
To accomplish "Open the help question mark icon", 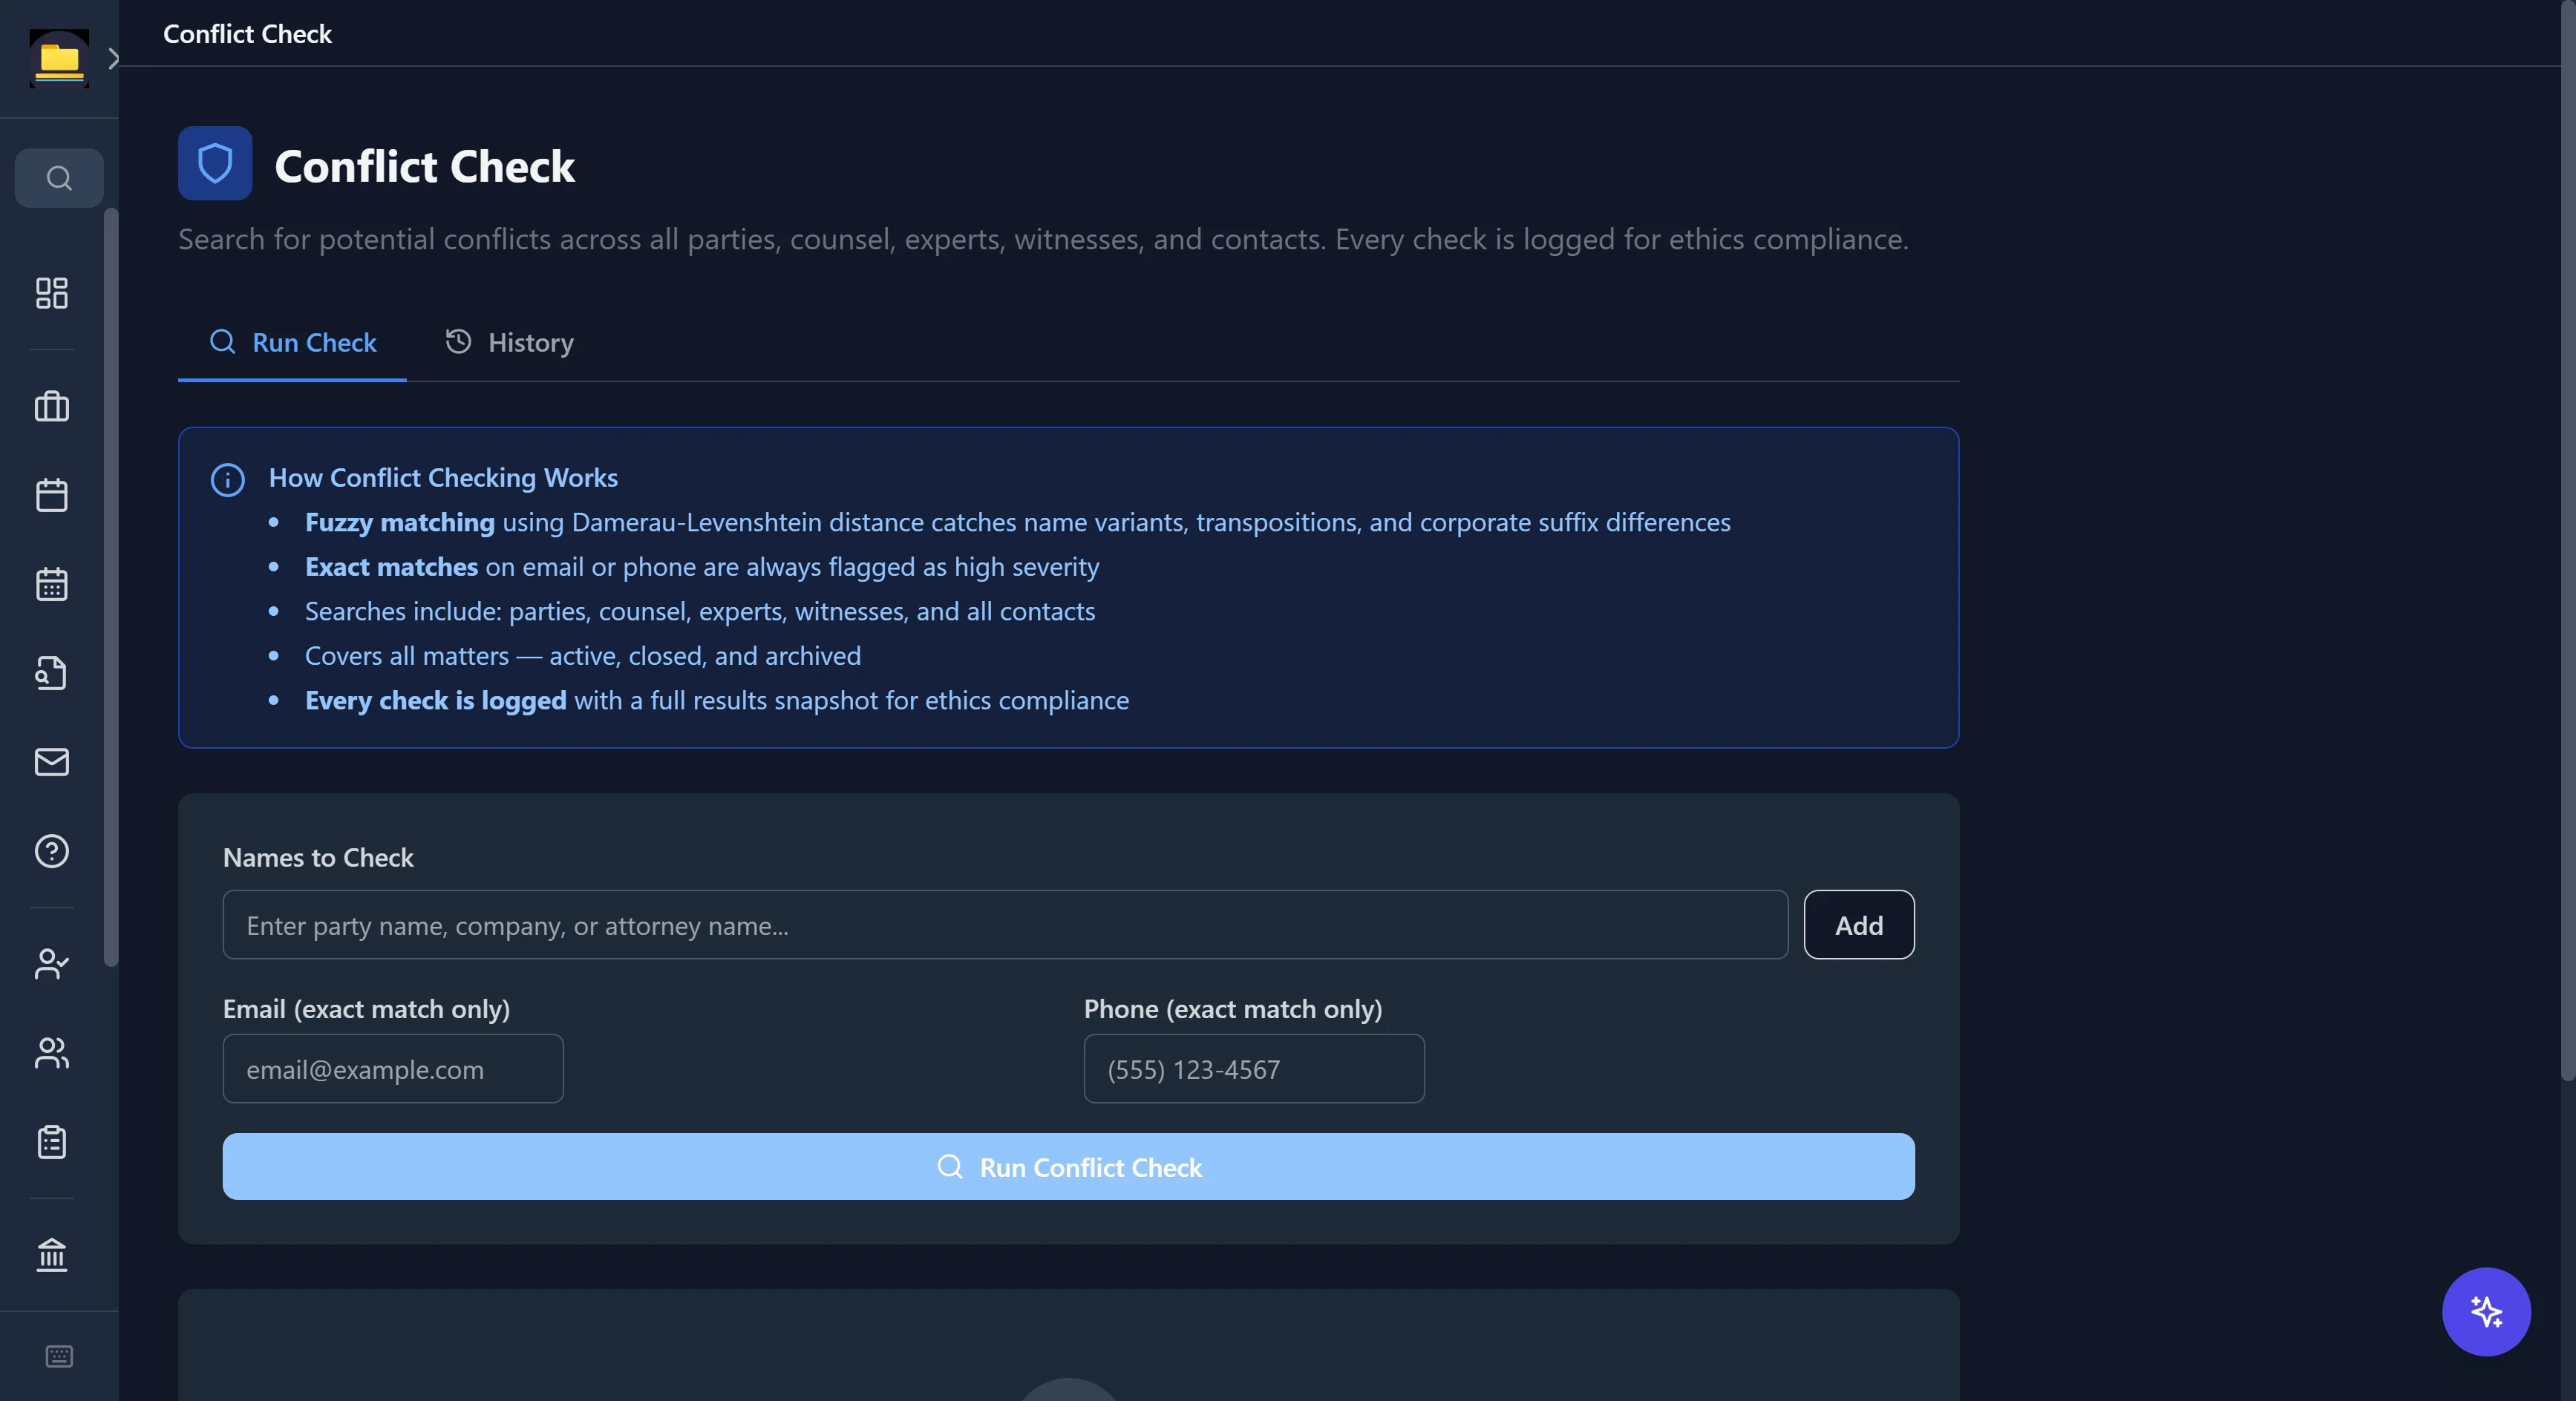I will point(52,850).
